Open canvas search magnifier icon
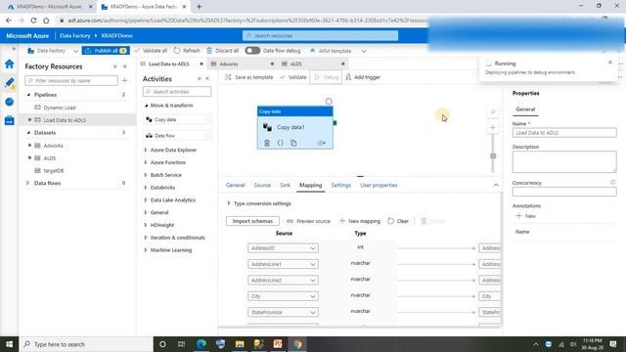The width and height of the screenshot is (626, 352). tap(493, 112)
